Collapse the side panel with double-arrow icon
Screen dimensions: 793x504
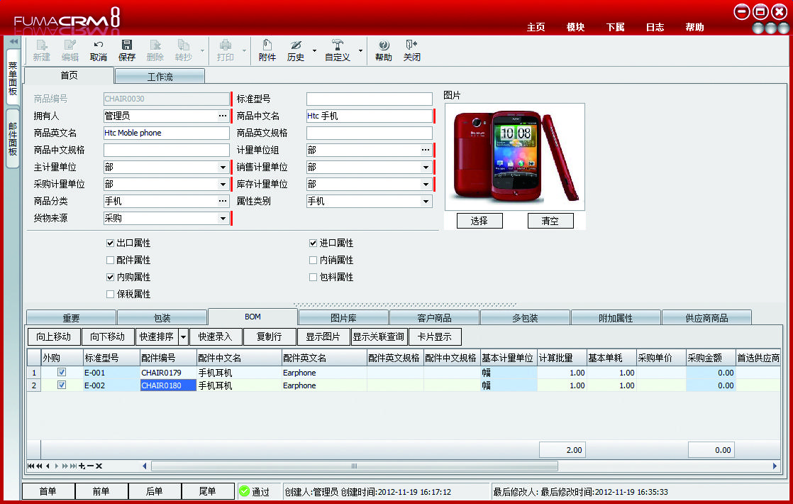pyautogui.click(x=13, y=41)
